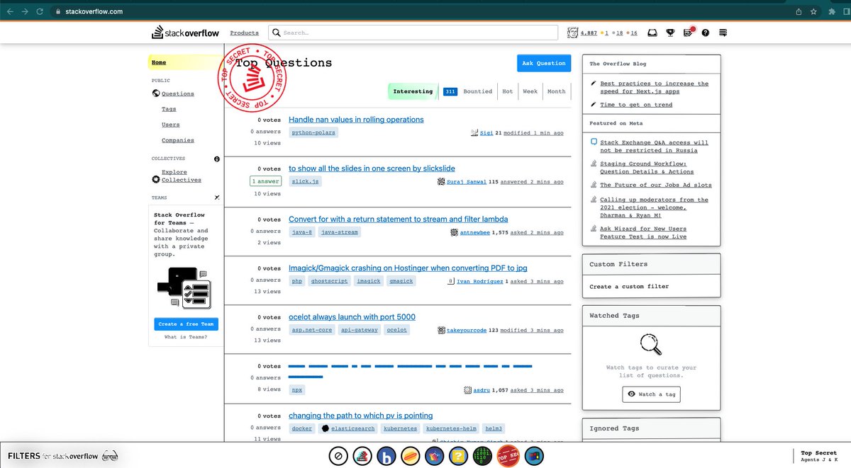Open the site switcher stack icon
Screen dimensions: 851x468
(723, 33)
